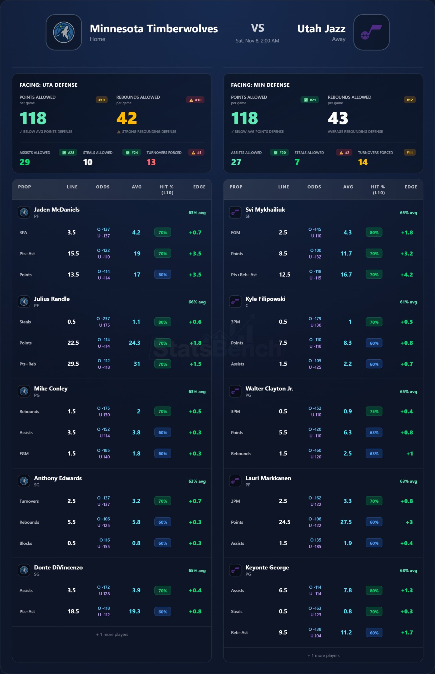Click Julius Randle's team icon

point(24,301)
